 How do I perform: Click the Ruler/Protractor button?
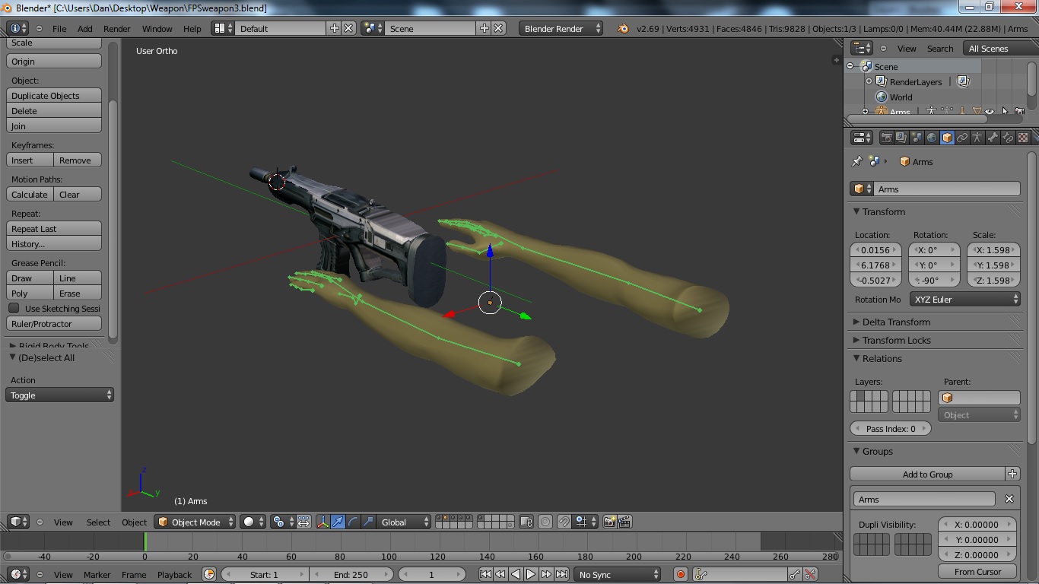[x=54, y=323]
